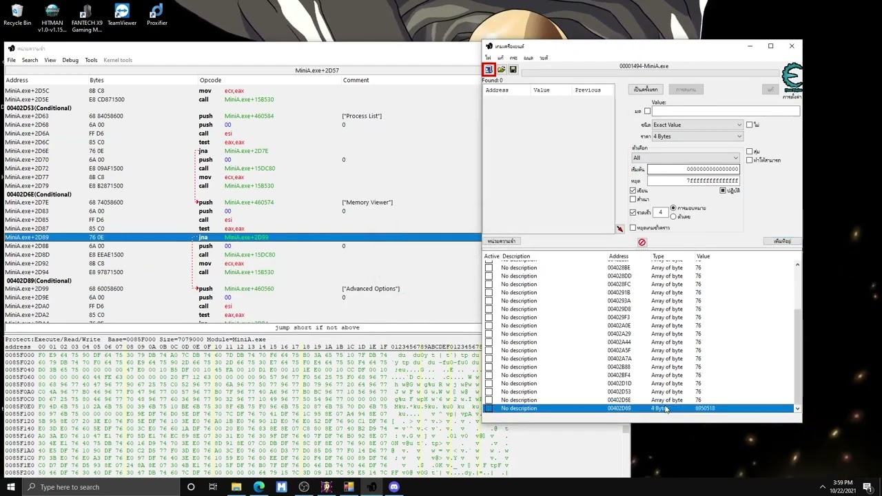Select the Last Digits radio button
Viewport: 882px width, 496px height.
(673, 217)
